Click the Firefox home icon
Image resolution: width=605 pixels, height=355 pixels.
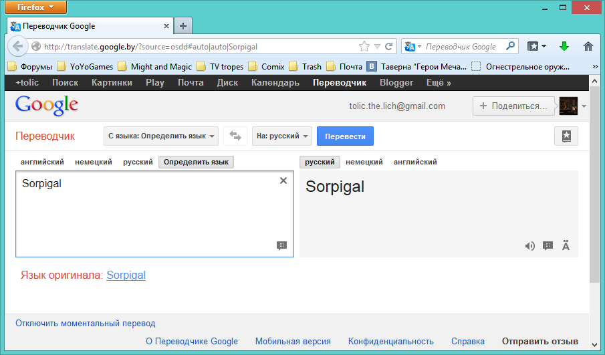588,47
